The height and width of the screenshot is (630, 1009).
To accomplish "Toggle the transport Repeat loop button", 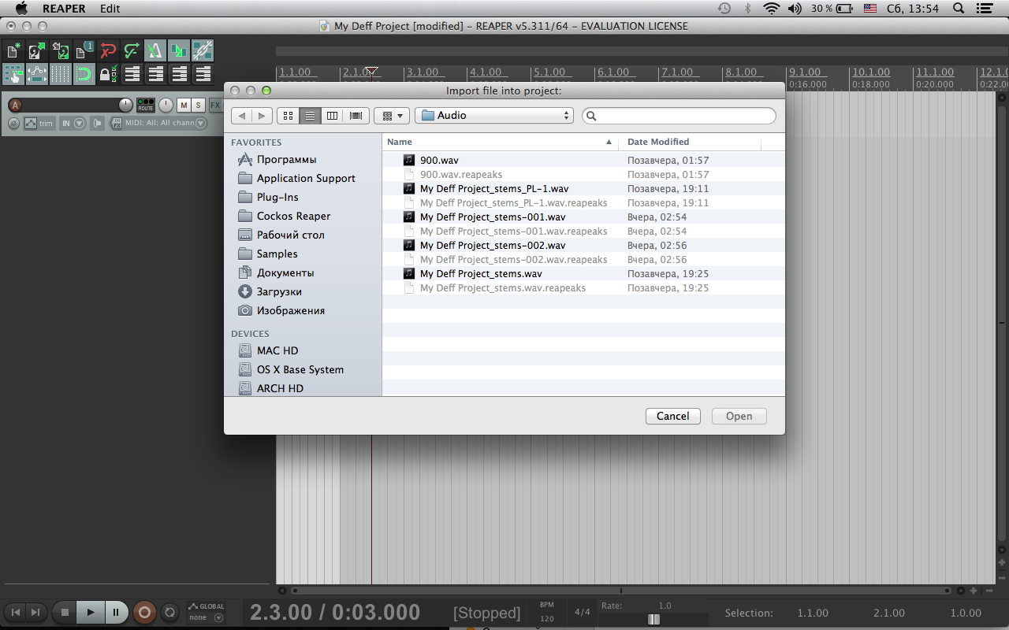I will coord(169,612).
